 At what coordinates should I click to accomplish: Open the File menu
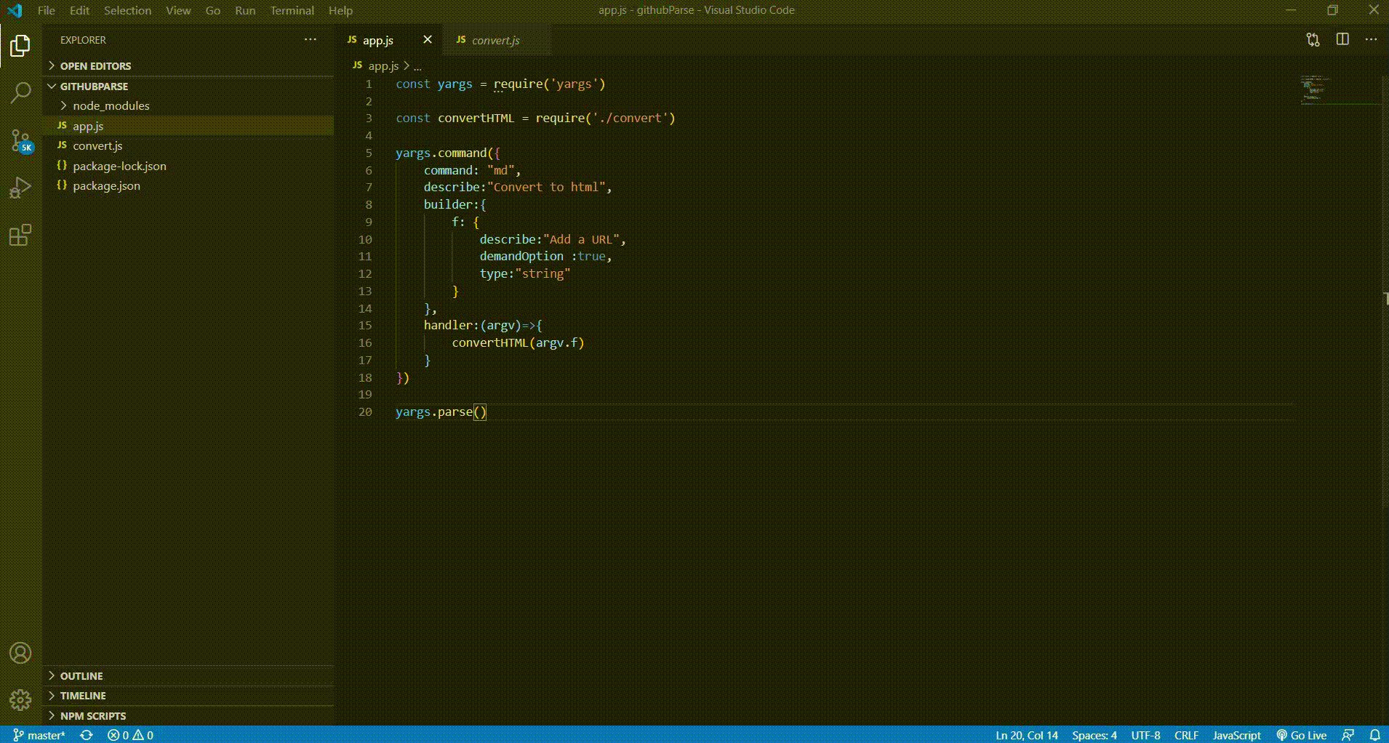coord(46,10)
